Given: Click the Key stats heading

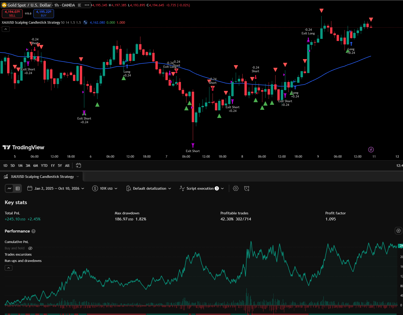Looking at the screenshot, I should tap(16, 202).
